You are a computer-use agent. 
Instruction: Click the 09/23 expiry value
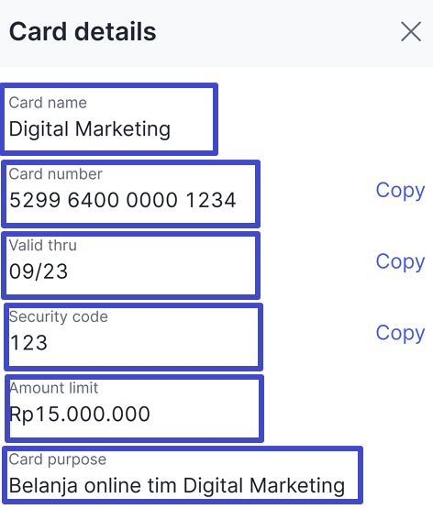[39, 271]
